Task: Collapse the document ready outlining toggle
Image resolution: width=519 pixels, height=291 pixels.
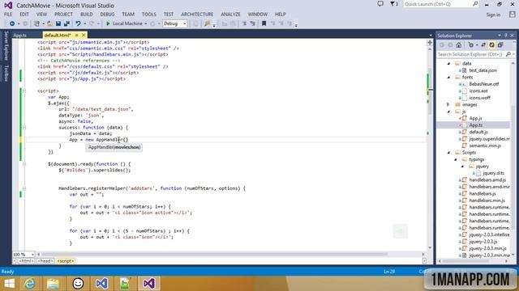Action: 24,164
